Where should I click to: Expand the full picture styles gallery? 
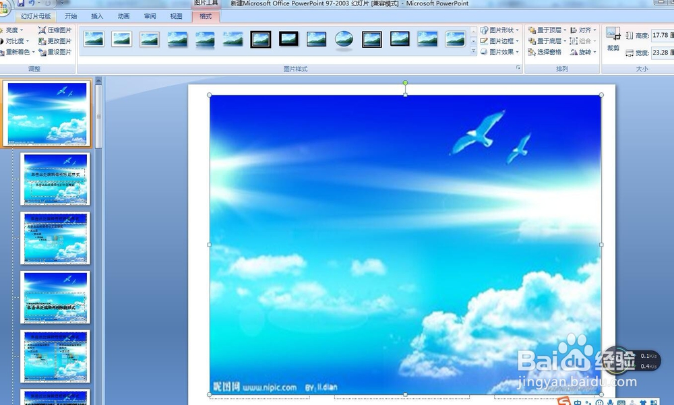pos(473,51)
